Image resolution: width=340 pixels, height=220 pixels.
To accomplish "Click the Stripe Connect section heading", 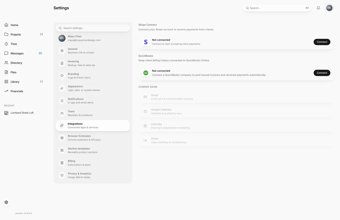I will pyautogui.click(x=148, y=25).
